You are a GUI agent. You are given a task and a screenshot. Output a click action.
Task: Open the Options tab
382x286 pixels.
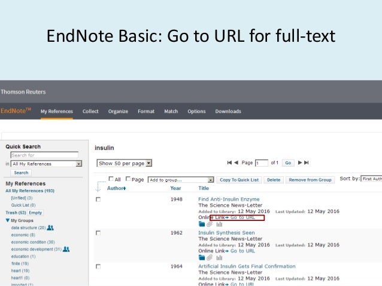pos(196,111)
